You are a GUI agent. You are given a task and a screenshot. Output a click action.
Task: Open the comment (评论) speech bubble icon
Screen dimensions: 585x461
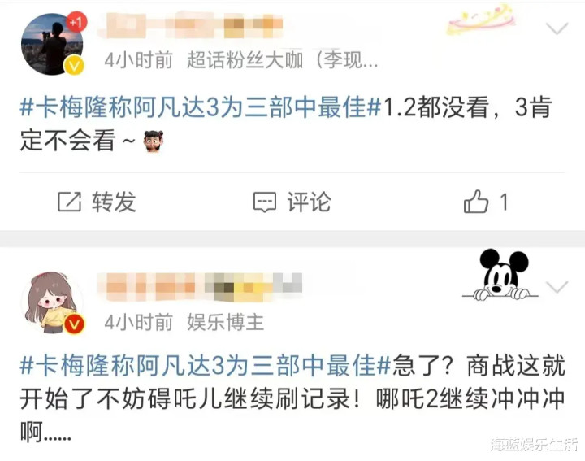point(265,202)
